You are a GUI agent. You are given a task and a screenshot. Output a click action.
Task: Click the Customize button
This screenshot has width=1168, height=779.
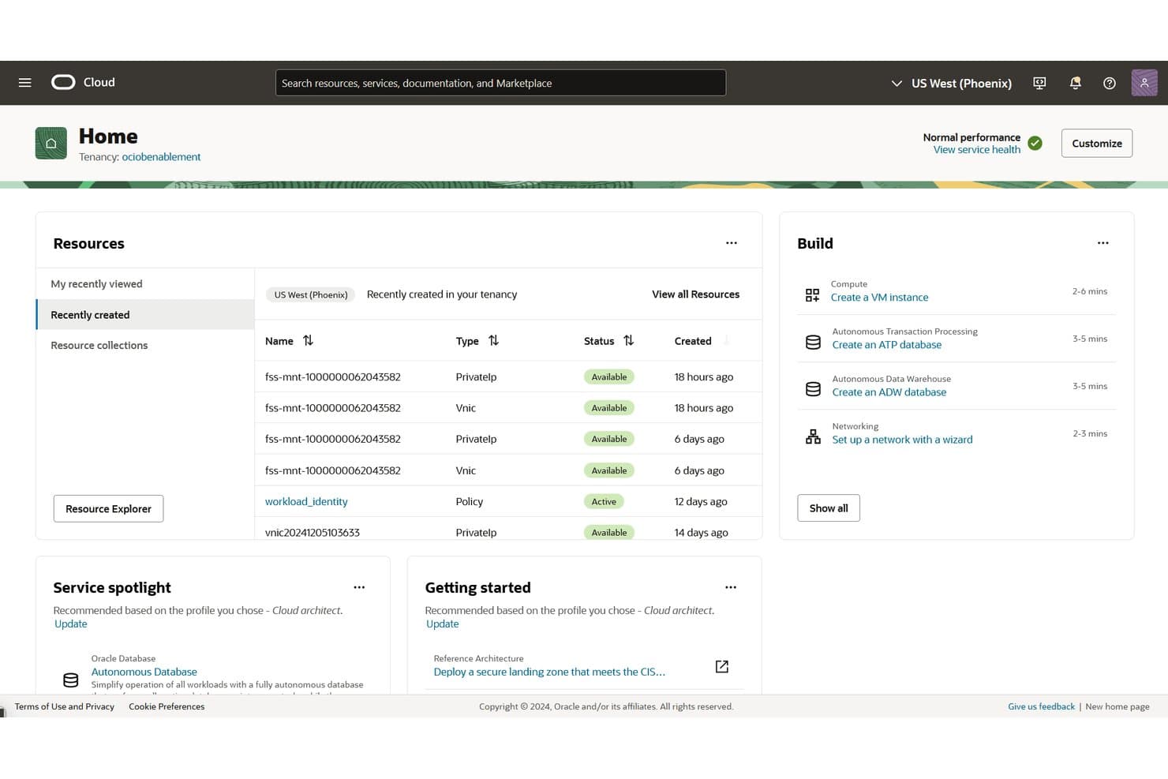[x=1097, y=143]
